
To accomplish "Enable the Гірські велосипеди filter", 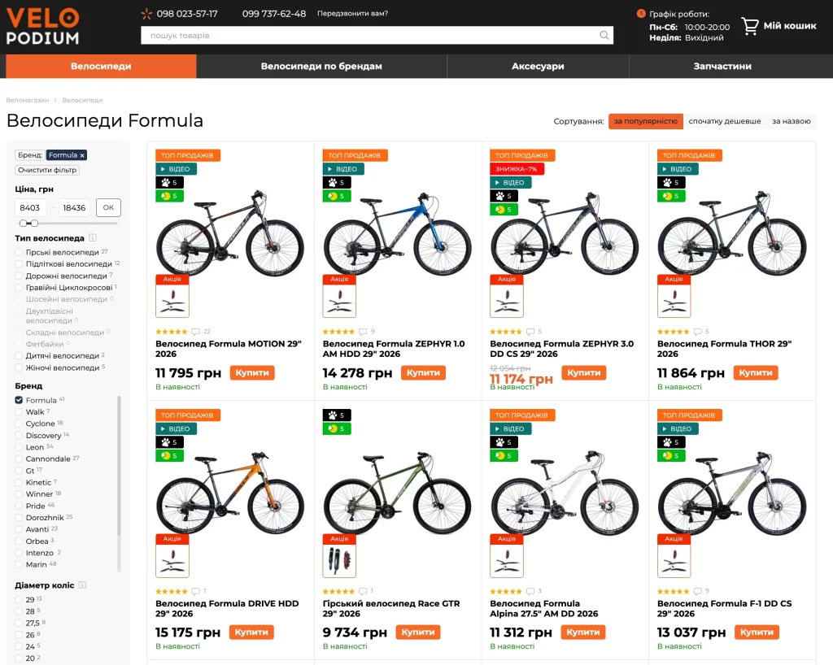I will [20, 252].
